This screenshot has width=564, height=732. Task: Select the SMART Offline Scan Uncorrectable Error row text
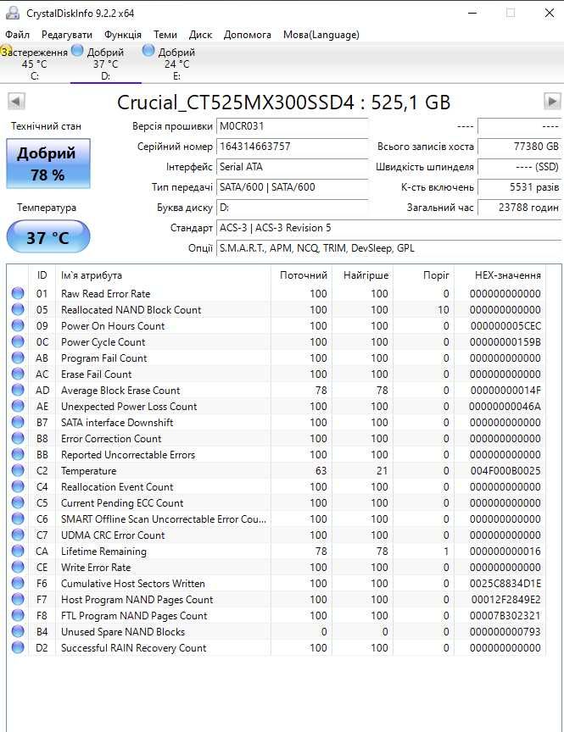[x=164, y=519]
